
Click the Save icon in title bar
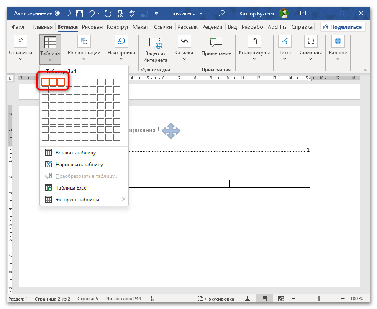coord(80,13)
